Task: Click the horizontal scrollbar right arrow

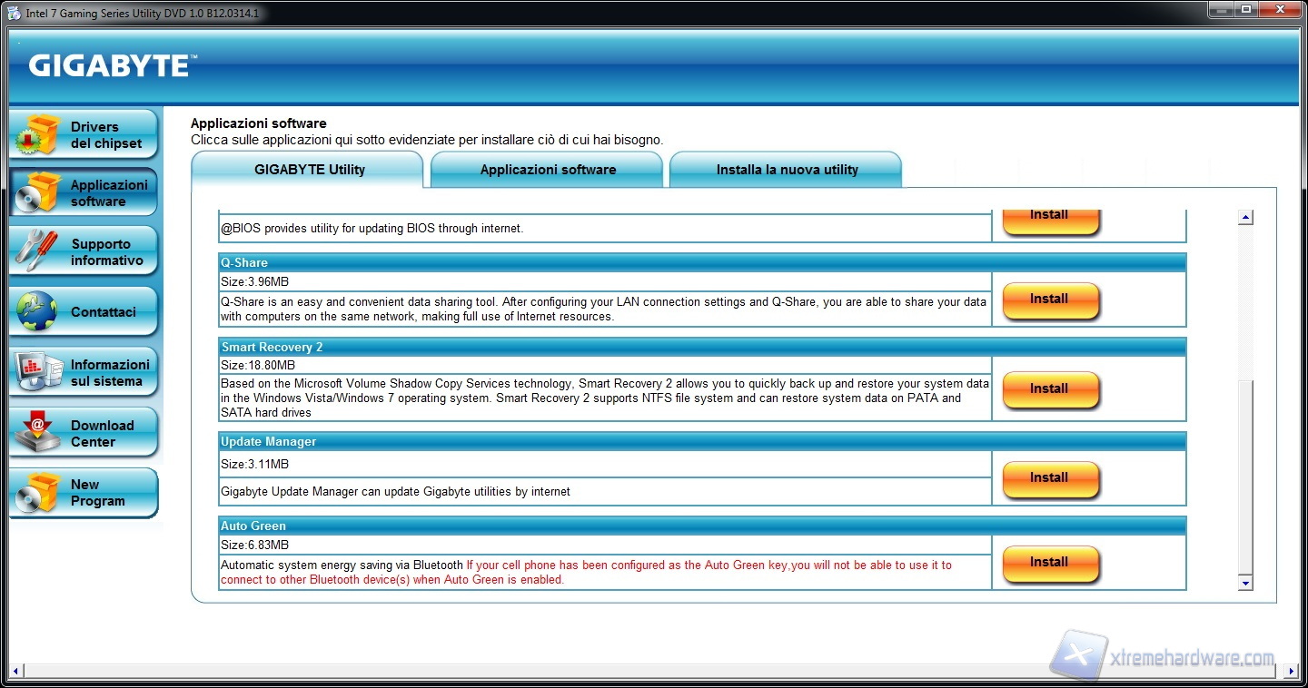Action: (1292, 672)
